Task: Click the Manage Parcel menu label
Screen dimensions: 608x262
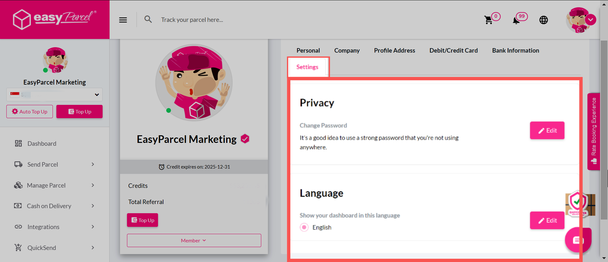Action: coord(46,185)
